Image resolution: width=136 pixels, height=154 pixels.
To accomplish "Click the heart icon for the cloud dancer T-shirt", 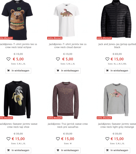I will click(x=58, y=59).
